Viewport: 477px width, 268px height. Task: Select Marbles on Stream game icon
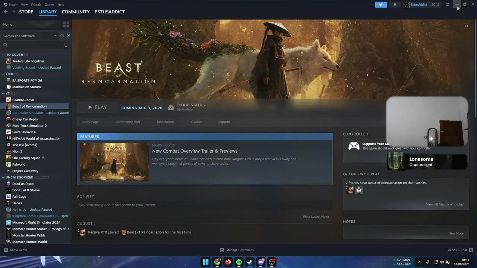9,87
